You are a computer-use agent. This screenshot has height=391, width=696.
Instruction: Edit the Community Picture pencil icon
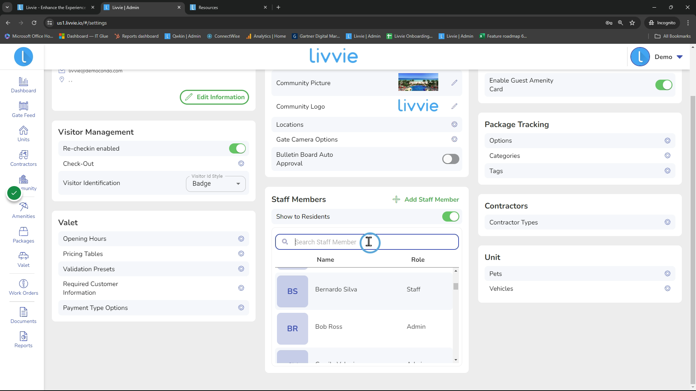click(x=454, y=83)
